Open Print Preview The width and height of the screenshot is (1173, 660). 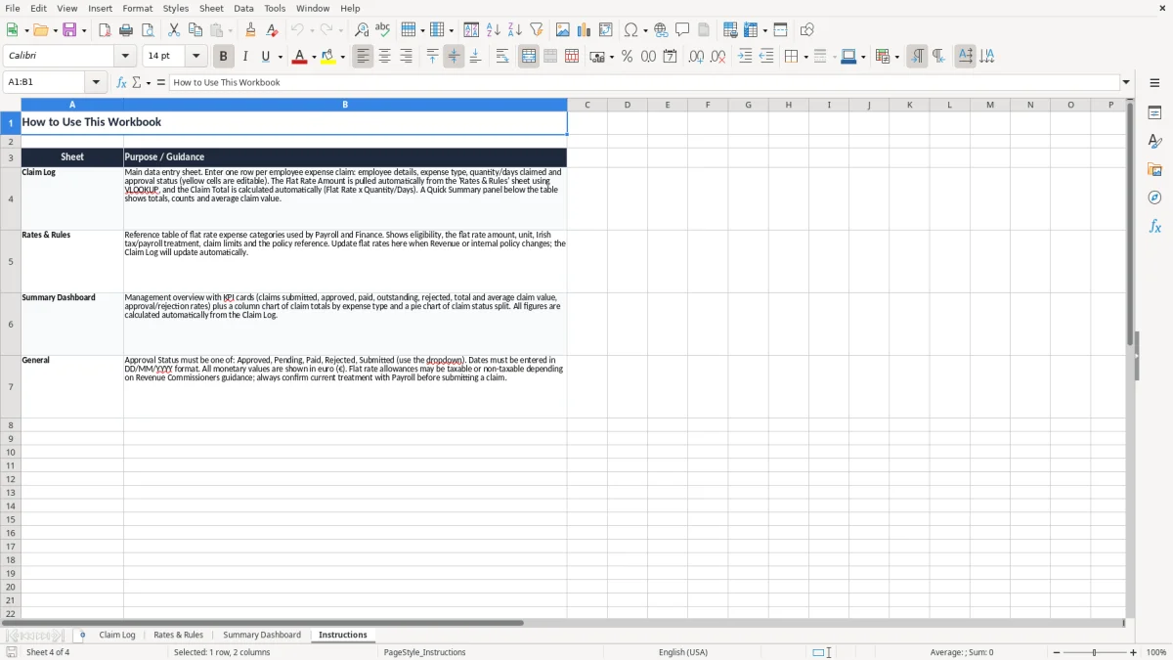click(x=148, y=30)
